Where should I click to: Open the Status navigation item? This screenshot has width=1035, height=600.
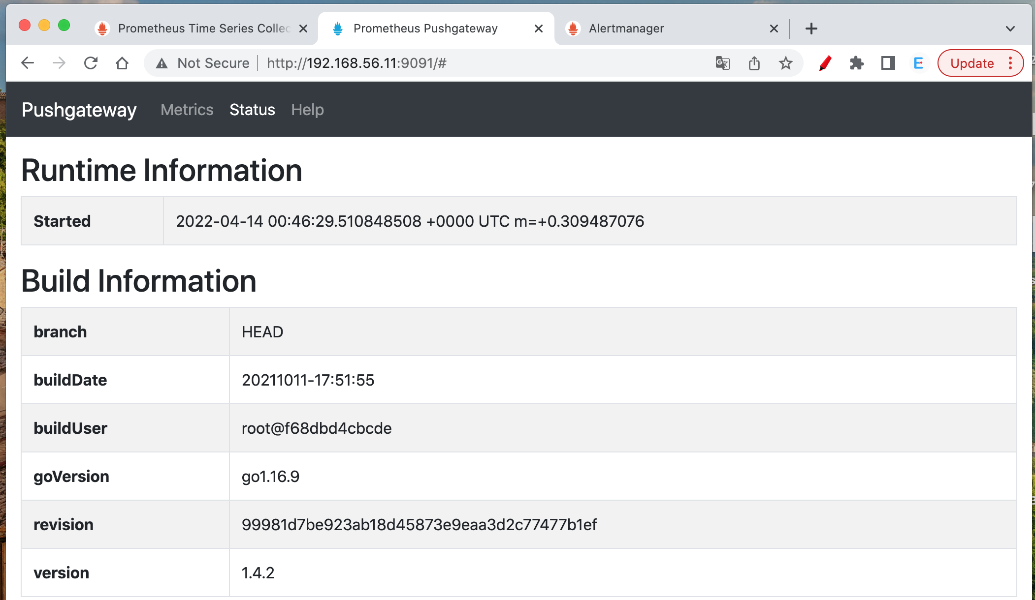252,109
